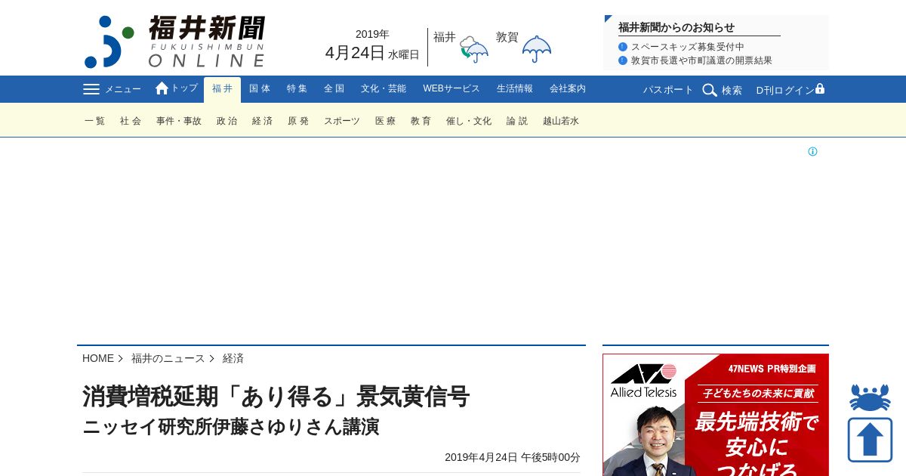This screenshot has height=476, width=906.
Task: Click the subheadline ニッセイ研究所伊藤さゆりさん講演
Action: (231, 427)
